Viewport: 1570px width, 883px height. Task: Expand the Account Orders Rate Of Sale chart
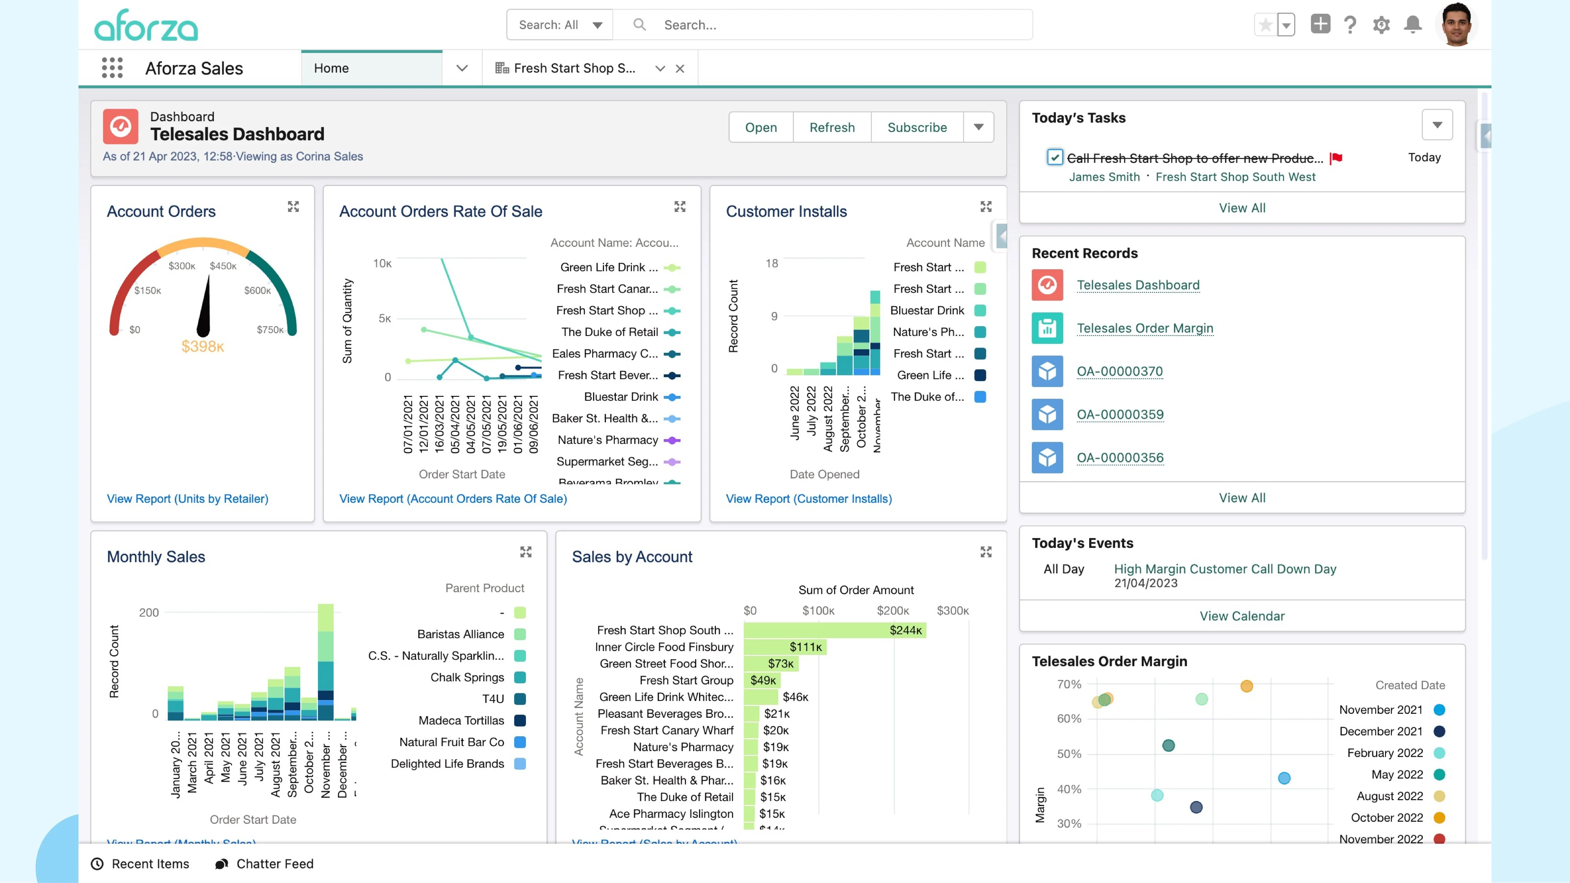[679, 206]
